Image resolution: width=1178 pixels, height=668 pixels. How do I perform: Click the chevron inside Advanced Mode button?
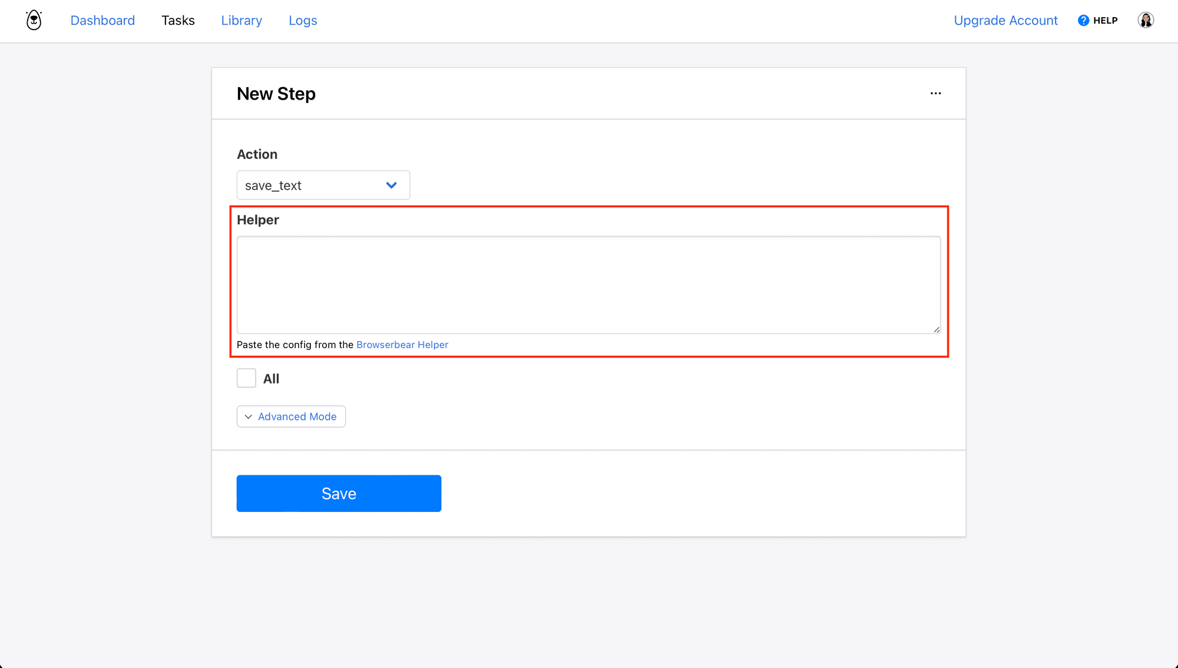[248, 416]
